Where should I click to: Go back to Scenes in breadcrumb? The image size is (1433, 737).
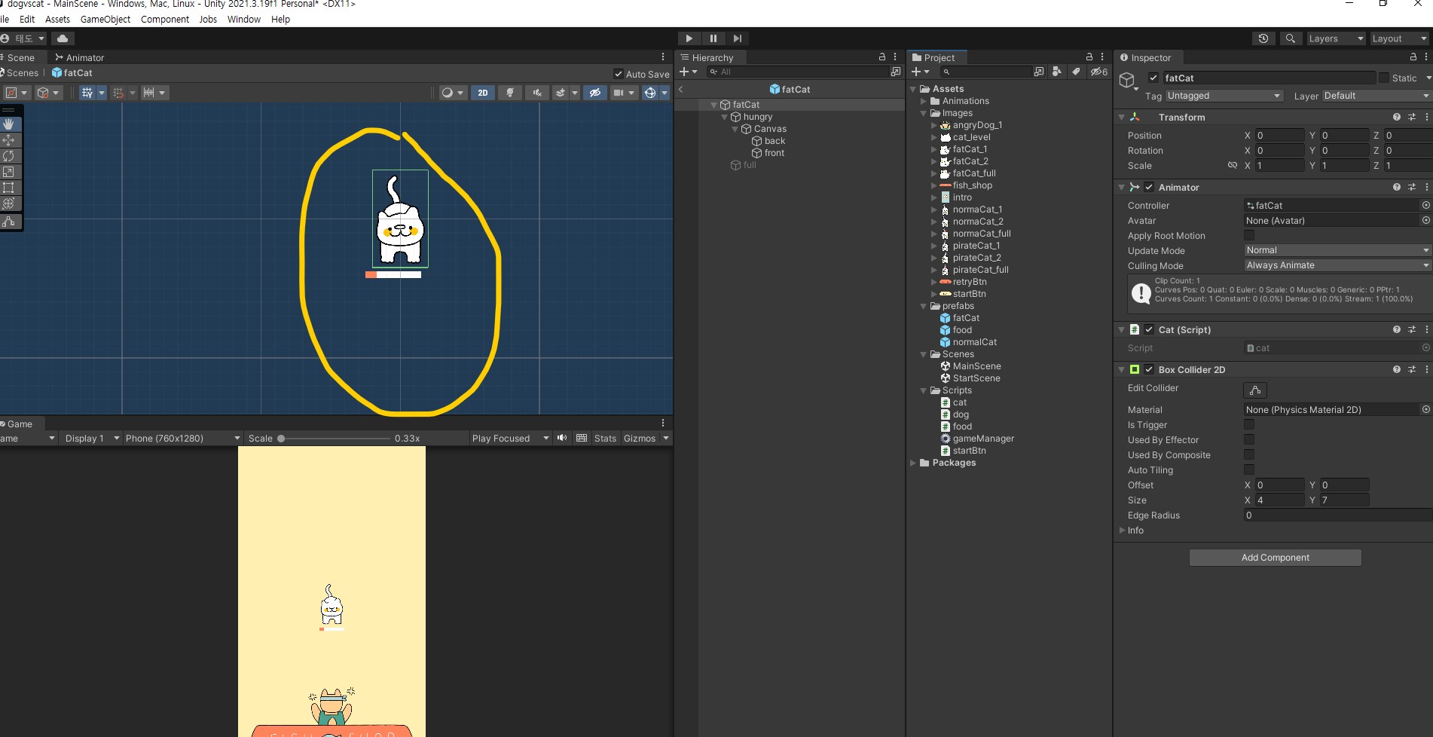click(x=22, y=73)
